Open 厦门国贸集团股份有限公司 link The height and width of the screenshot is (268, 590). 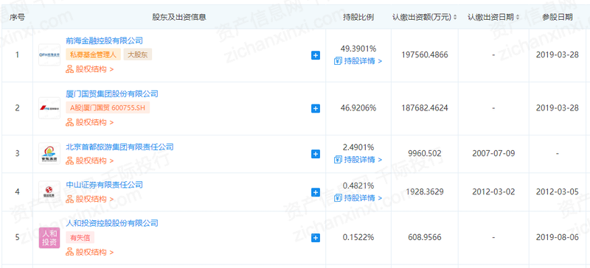[x=112, y=94]
